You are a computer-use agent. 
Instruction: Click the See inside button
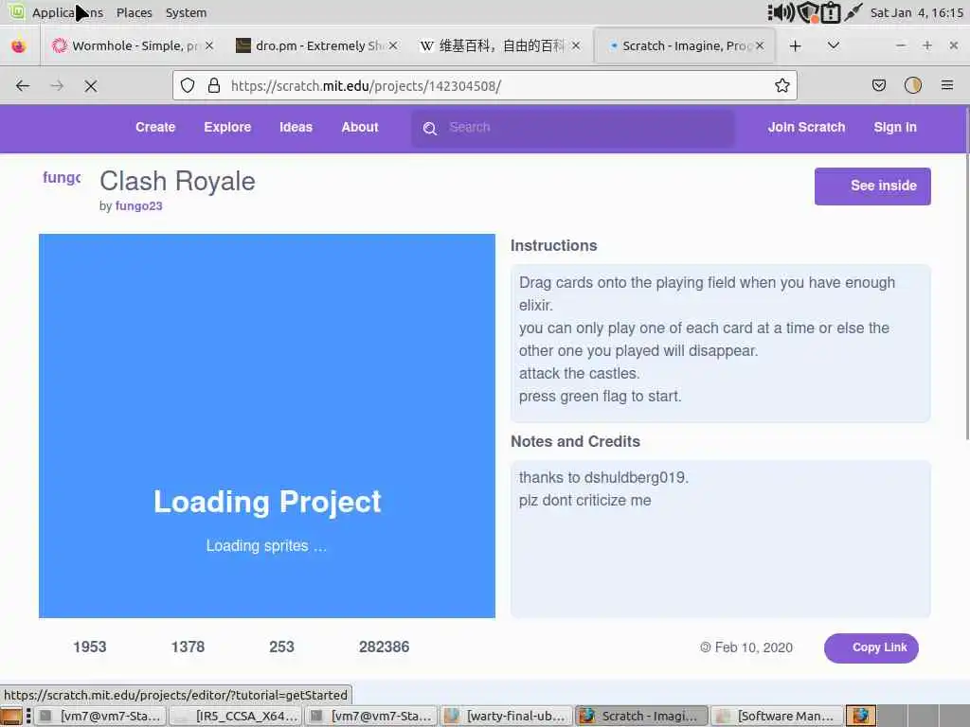pyautogui.click(x=872, y=186)
